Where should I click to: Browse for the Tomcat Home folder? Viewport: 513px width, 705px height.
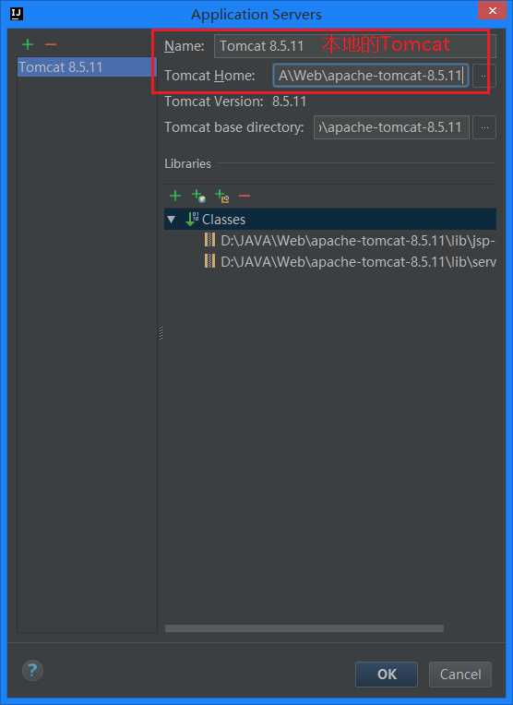coord(483,76)
